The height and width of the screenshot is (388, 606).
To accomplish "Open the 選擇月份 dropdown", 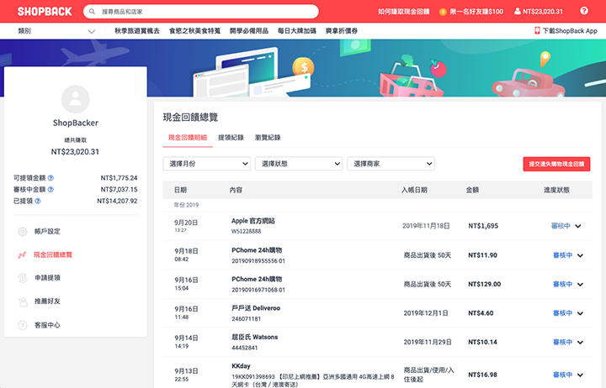I will pos(207,164).
